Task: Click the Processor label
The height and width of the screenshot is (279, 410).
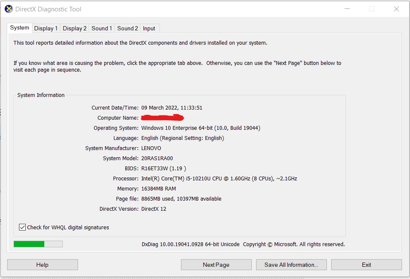Action: click(x=126, y=179)
